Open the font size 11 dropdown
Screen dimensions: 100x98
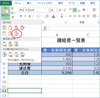point(56,10)
